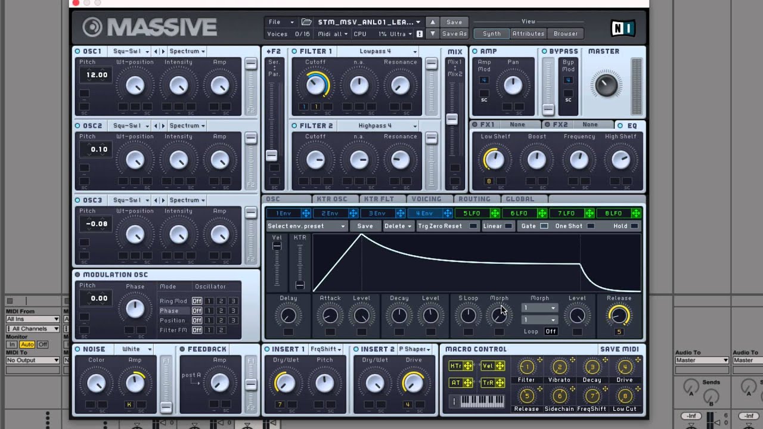Click the KTr macro assign cross icon
The image size is (763, 429).
pos(468,366)
